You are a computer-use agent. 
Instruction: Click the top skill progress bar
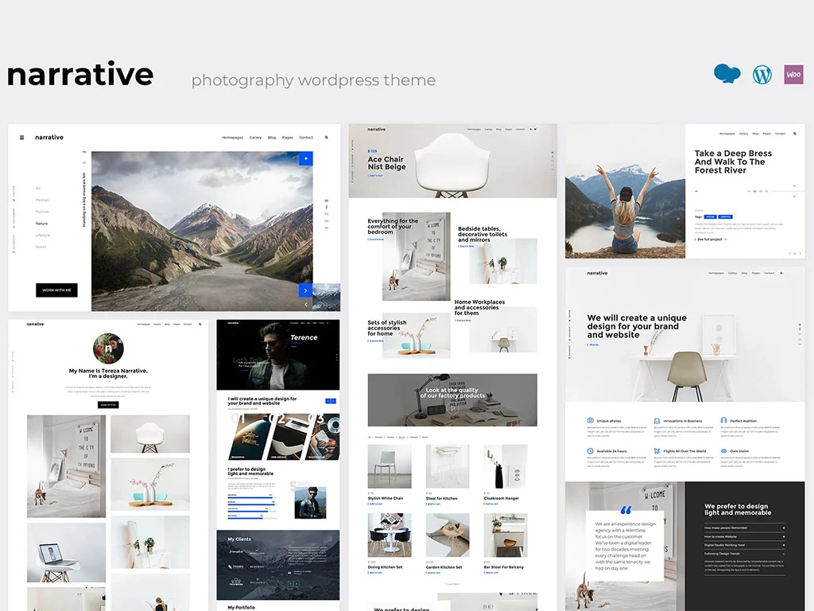[252, 497]
